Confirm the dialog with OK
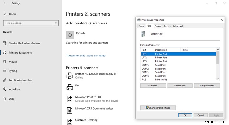The image size is (229, 125). [185, 115]
